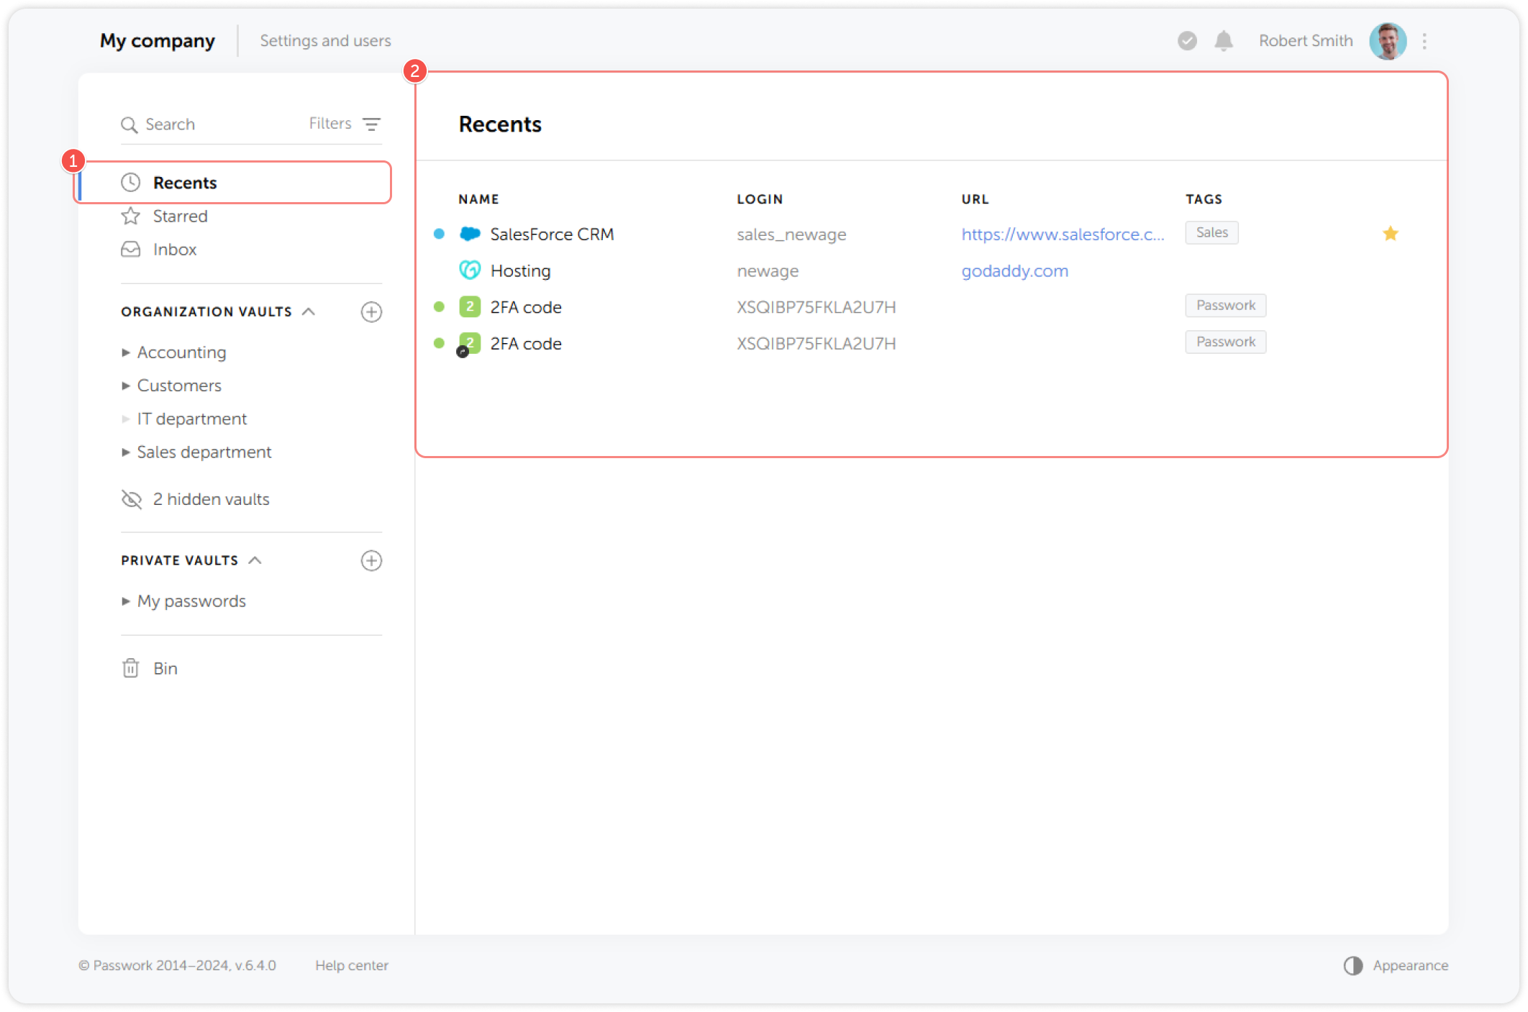Toggle the Appearance theme switch
1528x1012 pixels.
1353,965
